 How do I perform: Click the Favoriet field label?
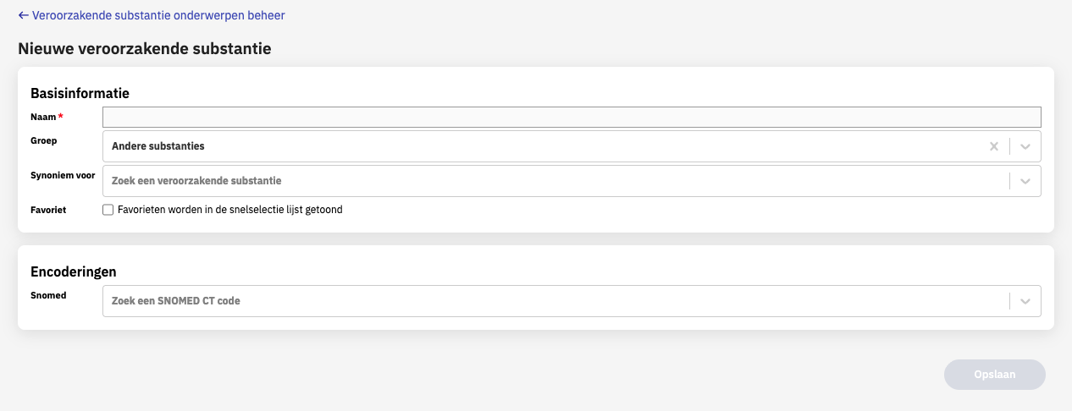point(48,210)
